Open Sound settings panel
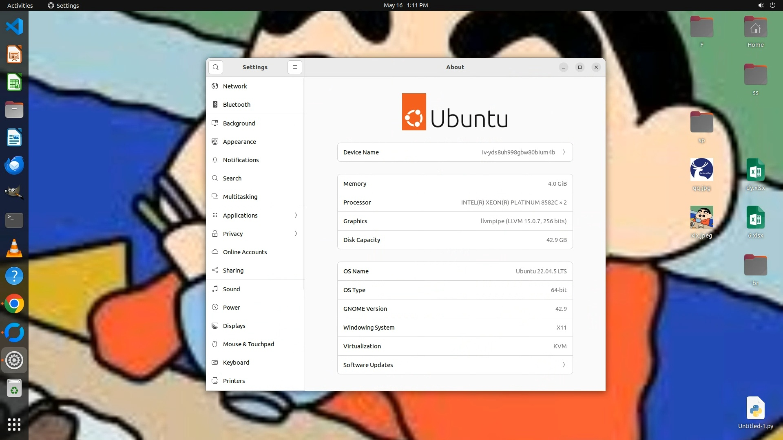783x440 pixels. point(231,289)
